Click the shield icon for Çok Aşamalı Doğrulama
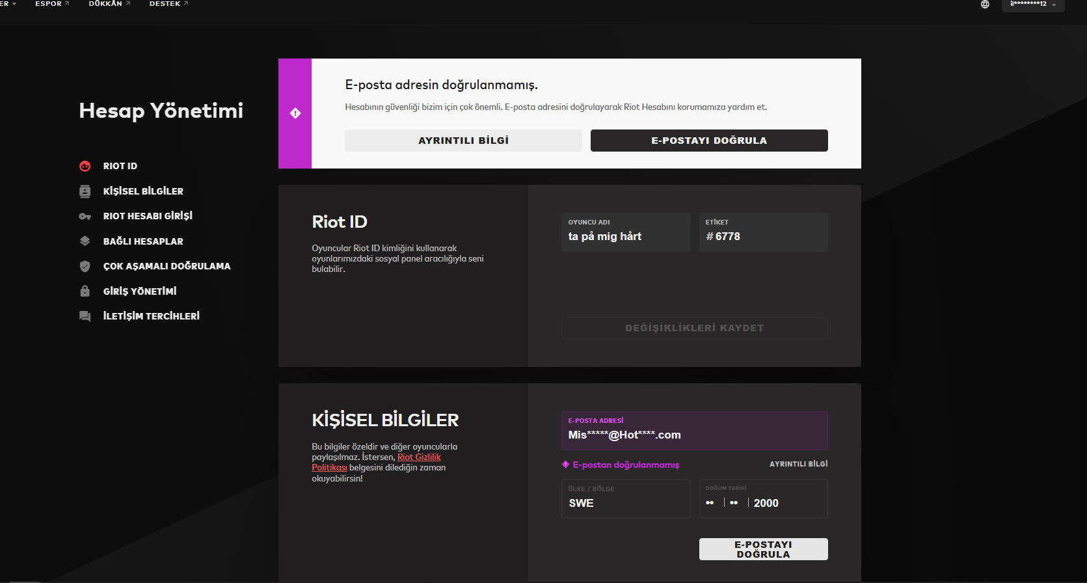The image size is (1087, 583). click(85, 266)
